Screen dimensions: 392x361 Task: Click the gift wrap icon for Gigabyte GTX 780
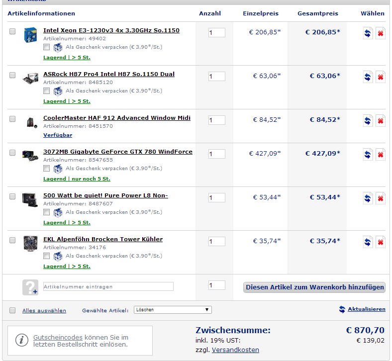[58, 169]
